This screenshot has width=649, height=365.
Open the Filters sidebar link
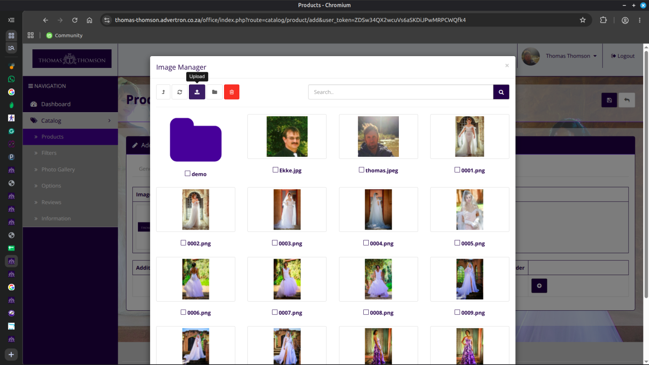(x=70, y=153)
